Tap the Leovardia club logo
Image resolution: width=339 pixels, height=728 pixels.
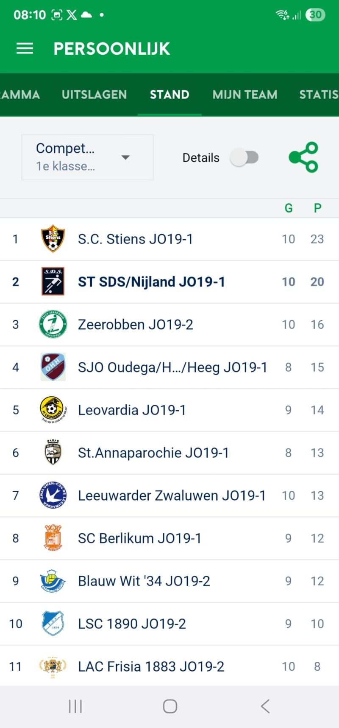tap(53, 410)
